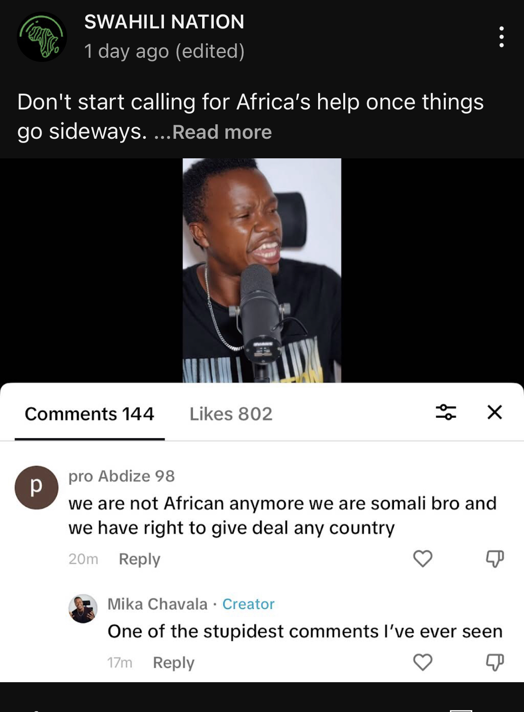Image resolution: width=524 pixels, height=712 pixels.
Task: Open Mika Chavala's profile picture
Action: point(83,609)
